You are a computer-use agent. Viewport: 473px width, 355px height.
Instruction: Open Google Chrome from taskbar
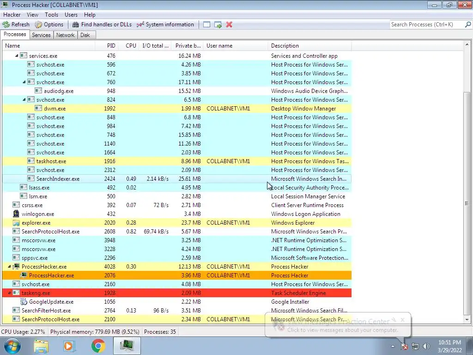pyautogui.click(x=98, y=346)
